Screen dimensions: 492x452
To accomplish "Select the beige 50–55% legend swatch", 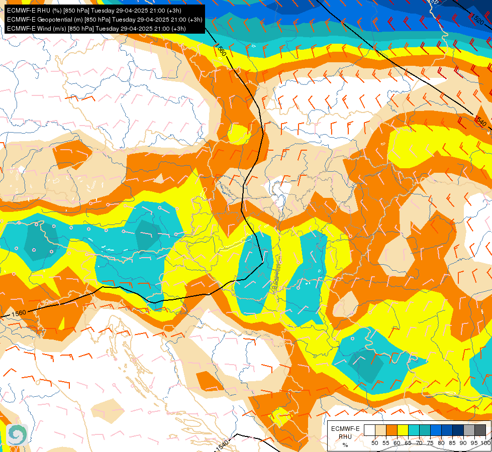I will (x=380, y=430).
